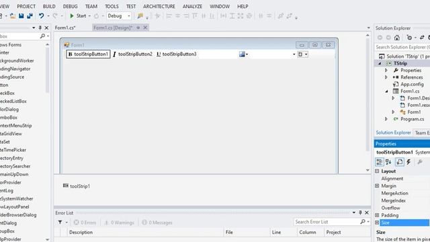The width and height of the screenshot is (430, 242).
Task: Click the Align to Grid layout icon
Action: [157, 16]
